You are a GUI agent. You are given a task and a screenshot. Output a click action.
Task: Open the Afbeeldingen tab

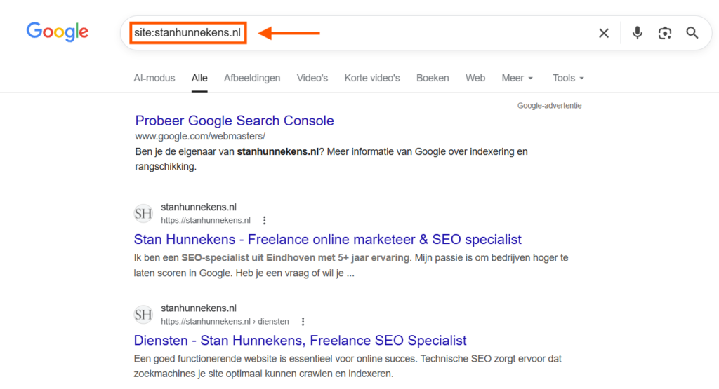[x=252, y=78]
